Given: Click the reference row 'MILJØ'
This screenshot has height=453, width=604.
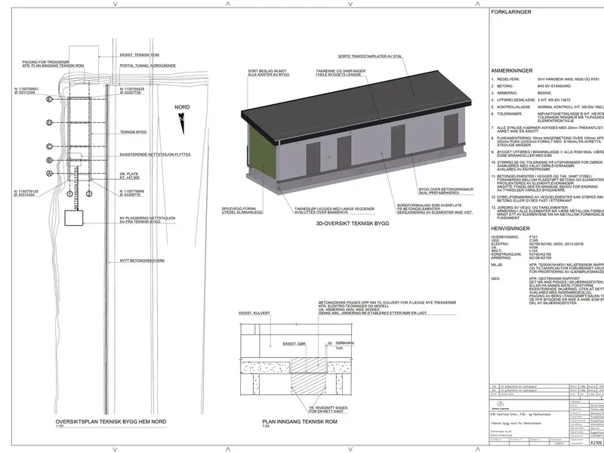Looking at the screenshot, I should (x=547, y=268).
